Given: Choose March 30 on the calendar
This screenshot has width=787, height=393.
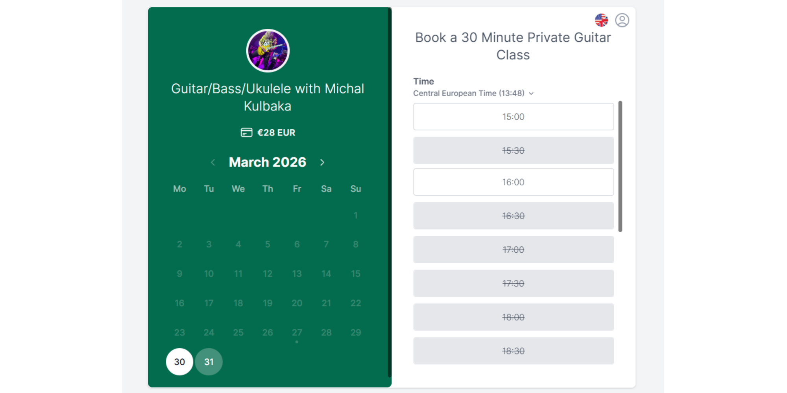Looking at the screenshot, I should (x=179, y=362).
